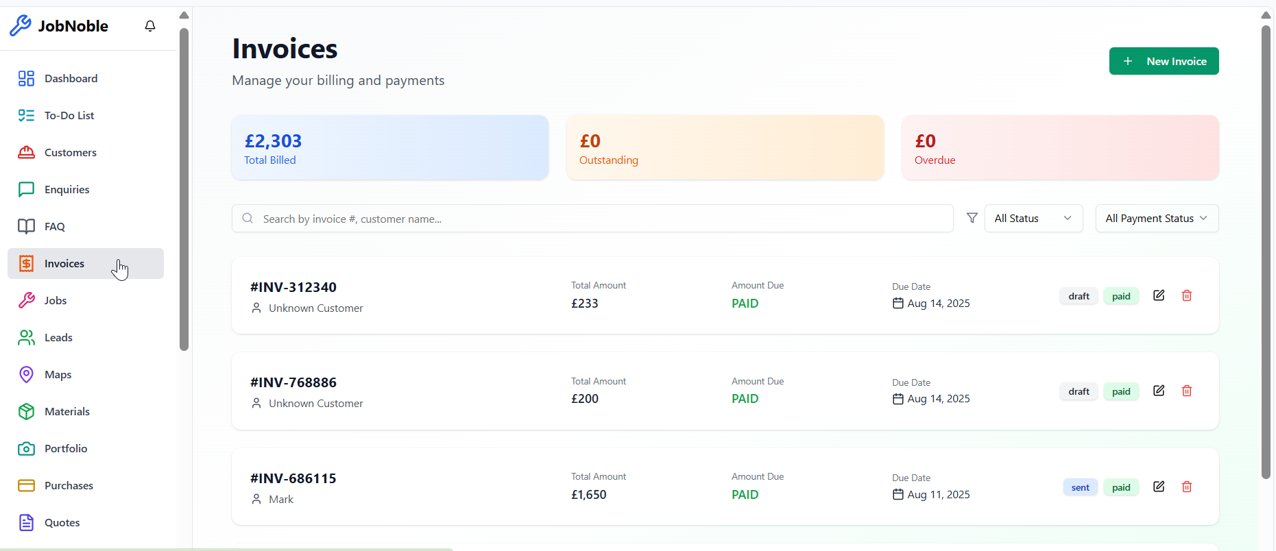Click the Enquiries chat bubble icon
The image size is (1276, 551).
[x=26, y=189]
